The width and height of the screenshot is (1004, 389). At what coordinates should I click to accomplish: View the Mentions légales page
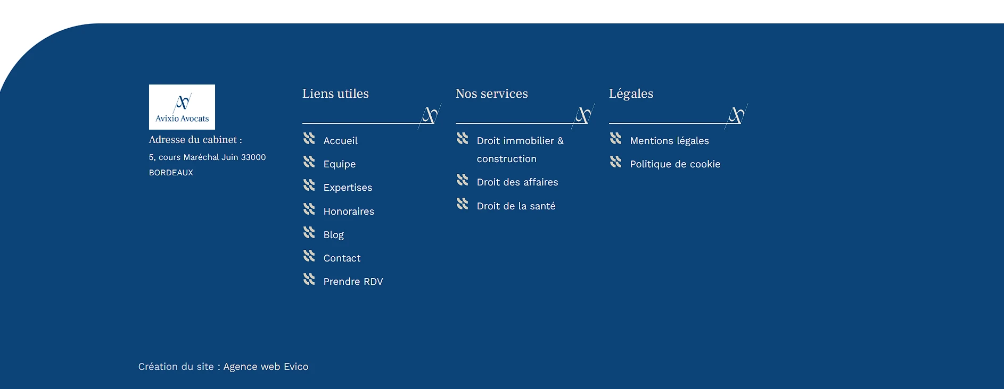[669, 141]
